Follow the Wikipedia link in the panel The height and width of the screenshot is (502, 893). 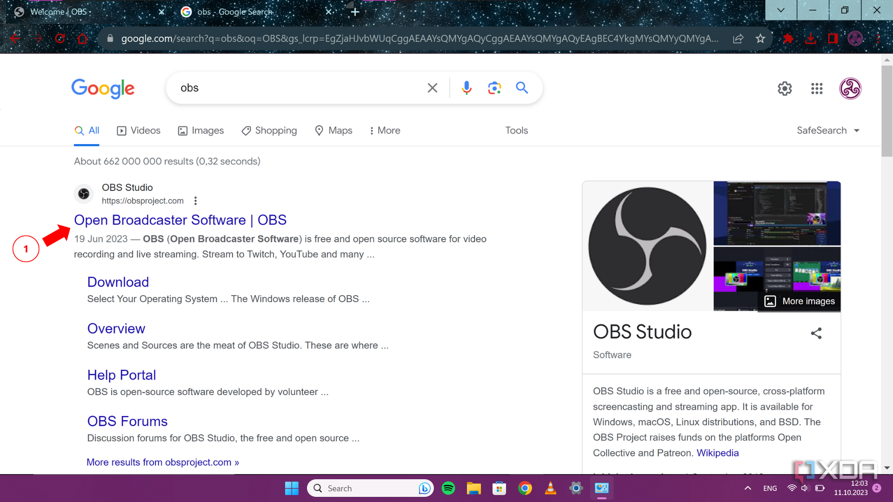717,453
